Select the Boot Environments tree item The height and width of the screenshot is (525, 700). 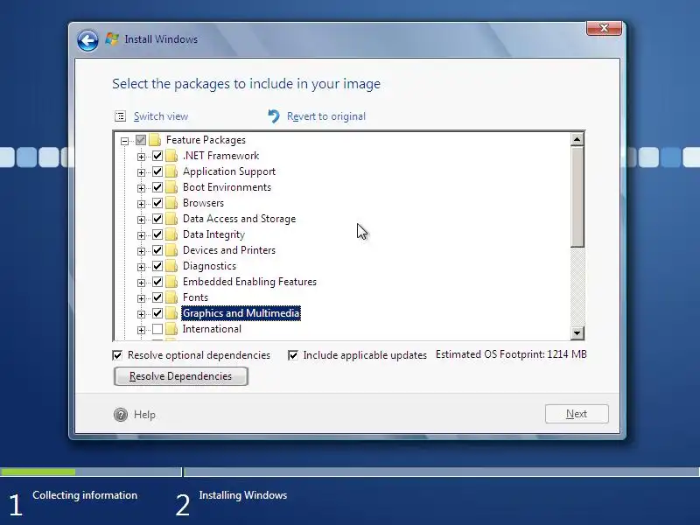[227, 187]
